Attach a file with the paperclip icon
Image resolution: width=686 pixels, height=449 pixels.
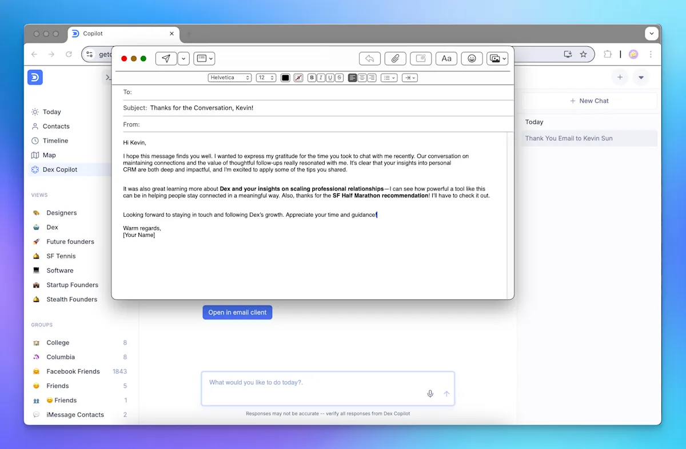click(x=395, y=58)
